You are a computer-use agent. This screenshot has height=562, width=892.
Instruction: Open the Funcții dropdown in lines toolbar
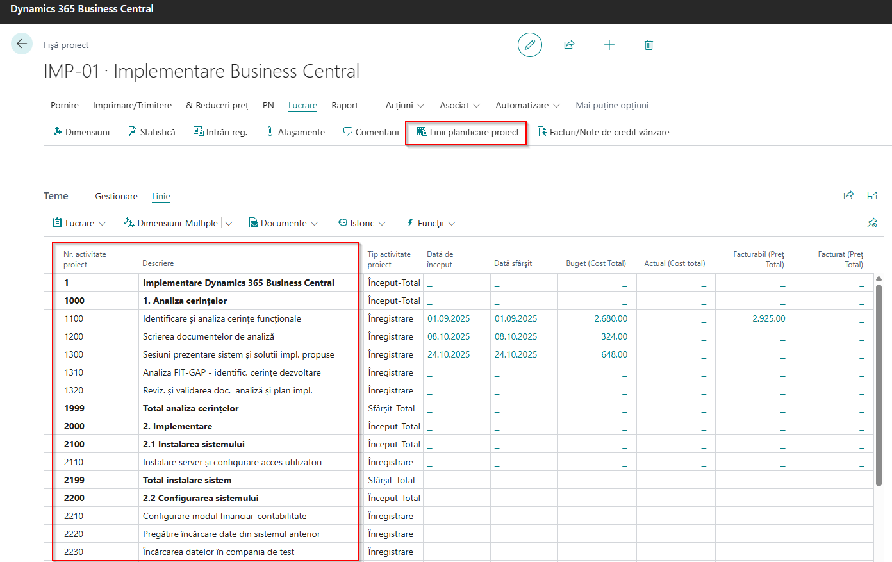point(431,224)
